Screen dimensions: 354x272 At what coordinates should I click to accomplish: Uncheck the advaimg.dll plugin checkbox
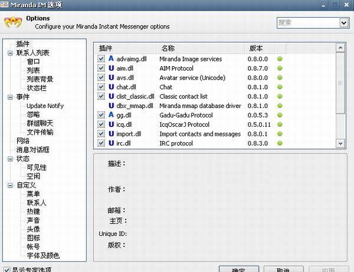coord(101,59)
